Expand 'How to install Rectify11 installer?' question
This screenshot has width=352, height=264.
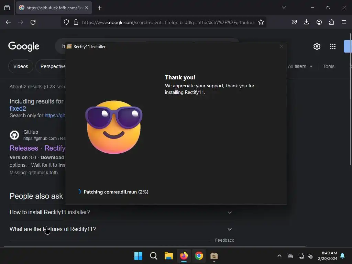click(x=122, y=212)
